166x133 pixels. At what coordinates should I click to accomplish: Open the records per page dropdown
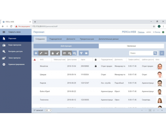48,110
